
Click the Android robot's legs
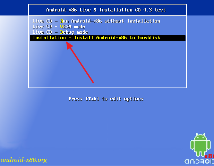[200, 154]
